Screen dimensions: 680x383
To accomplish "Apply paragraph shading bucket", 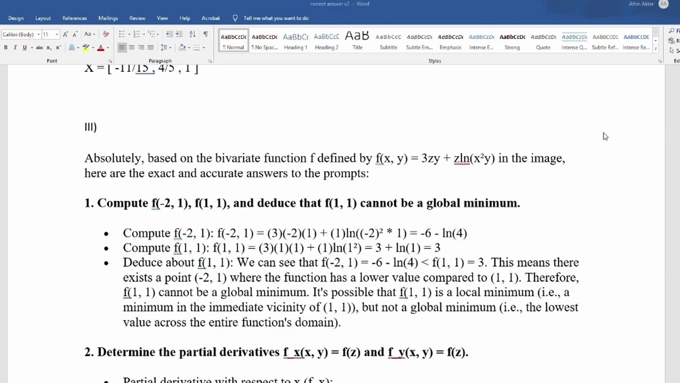I will (182, 48).
